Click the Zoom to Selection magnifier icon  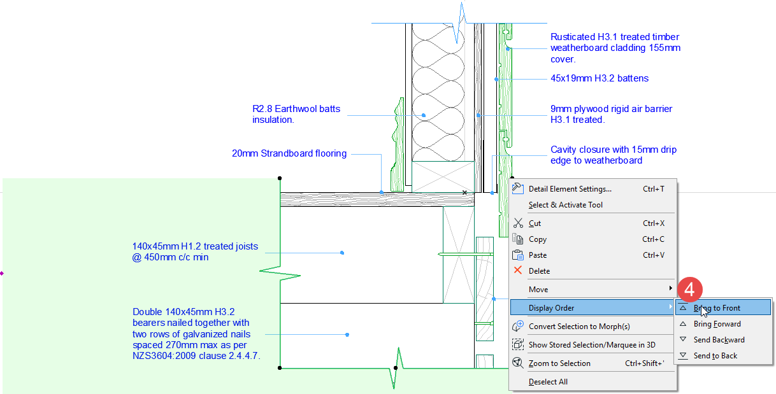tap(518, 363)
